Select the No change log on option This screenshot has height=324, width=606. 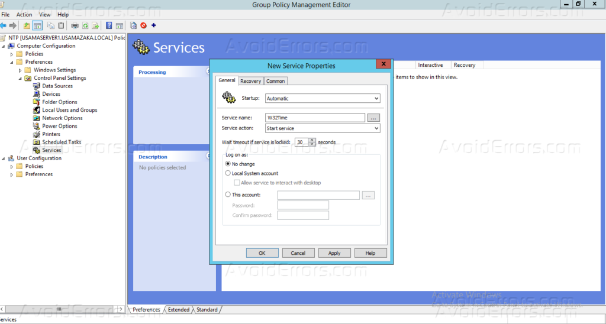pyautogui.click(x=228, y=164)
